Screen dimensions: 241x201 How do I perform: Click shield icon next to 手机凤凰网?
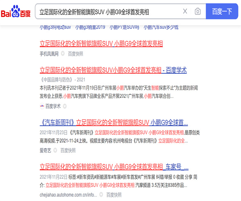(x=63, y=54)
